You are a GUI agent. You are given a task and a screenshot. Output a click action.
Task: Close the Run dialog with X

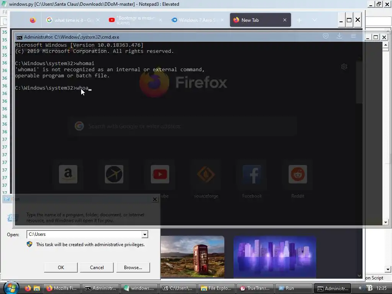155,199
